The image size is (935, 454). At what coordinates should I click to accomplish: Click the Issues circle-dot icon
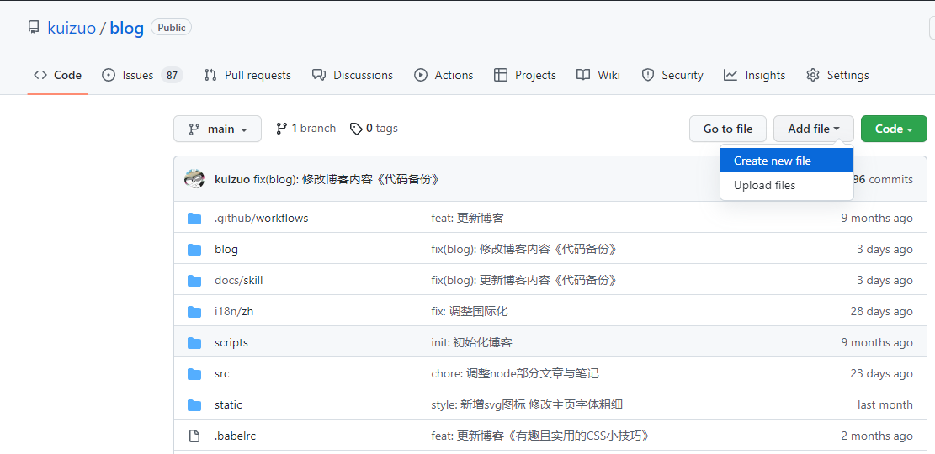(109, 75)
